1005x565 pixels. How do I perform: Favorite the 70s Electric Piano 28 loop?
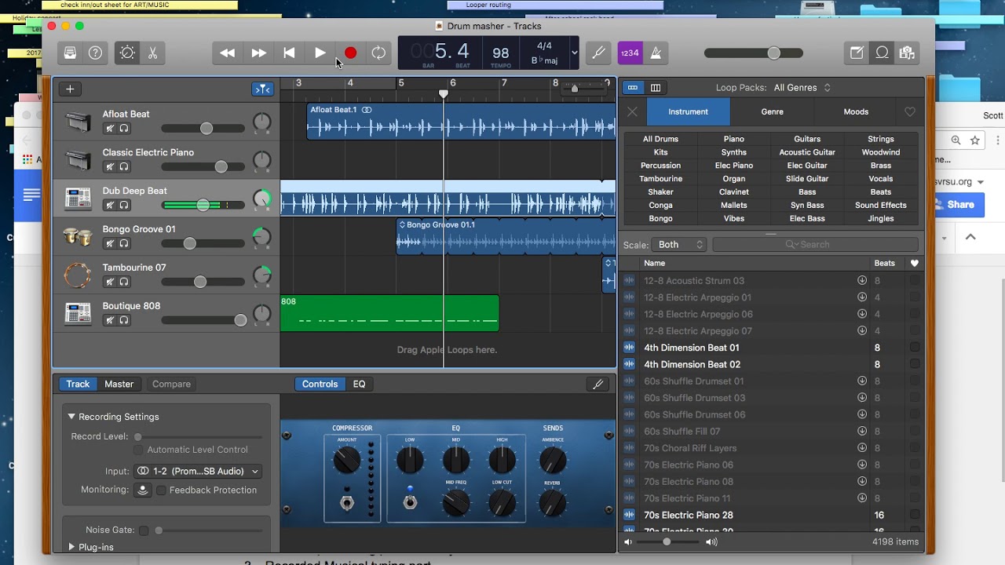915,516
